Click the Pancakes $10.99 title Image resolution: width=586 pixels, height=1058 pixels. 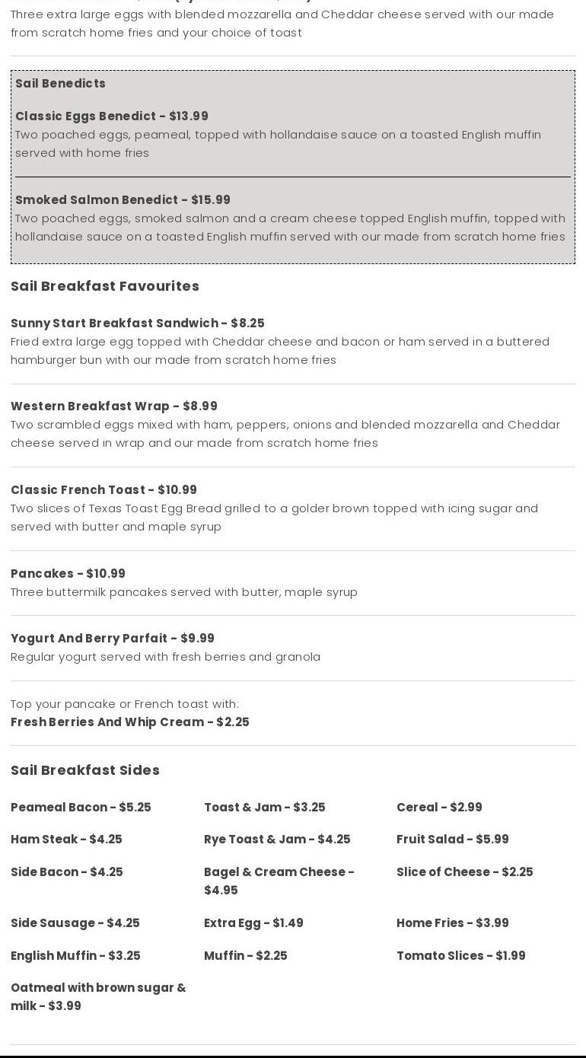tap(68, 574)
